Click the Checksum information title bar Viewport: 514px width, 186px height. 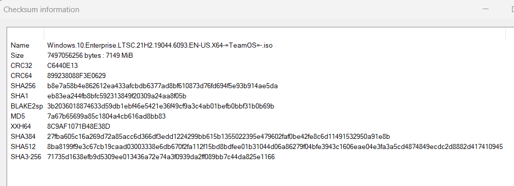click(230, 10)
